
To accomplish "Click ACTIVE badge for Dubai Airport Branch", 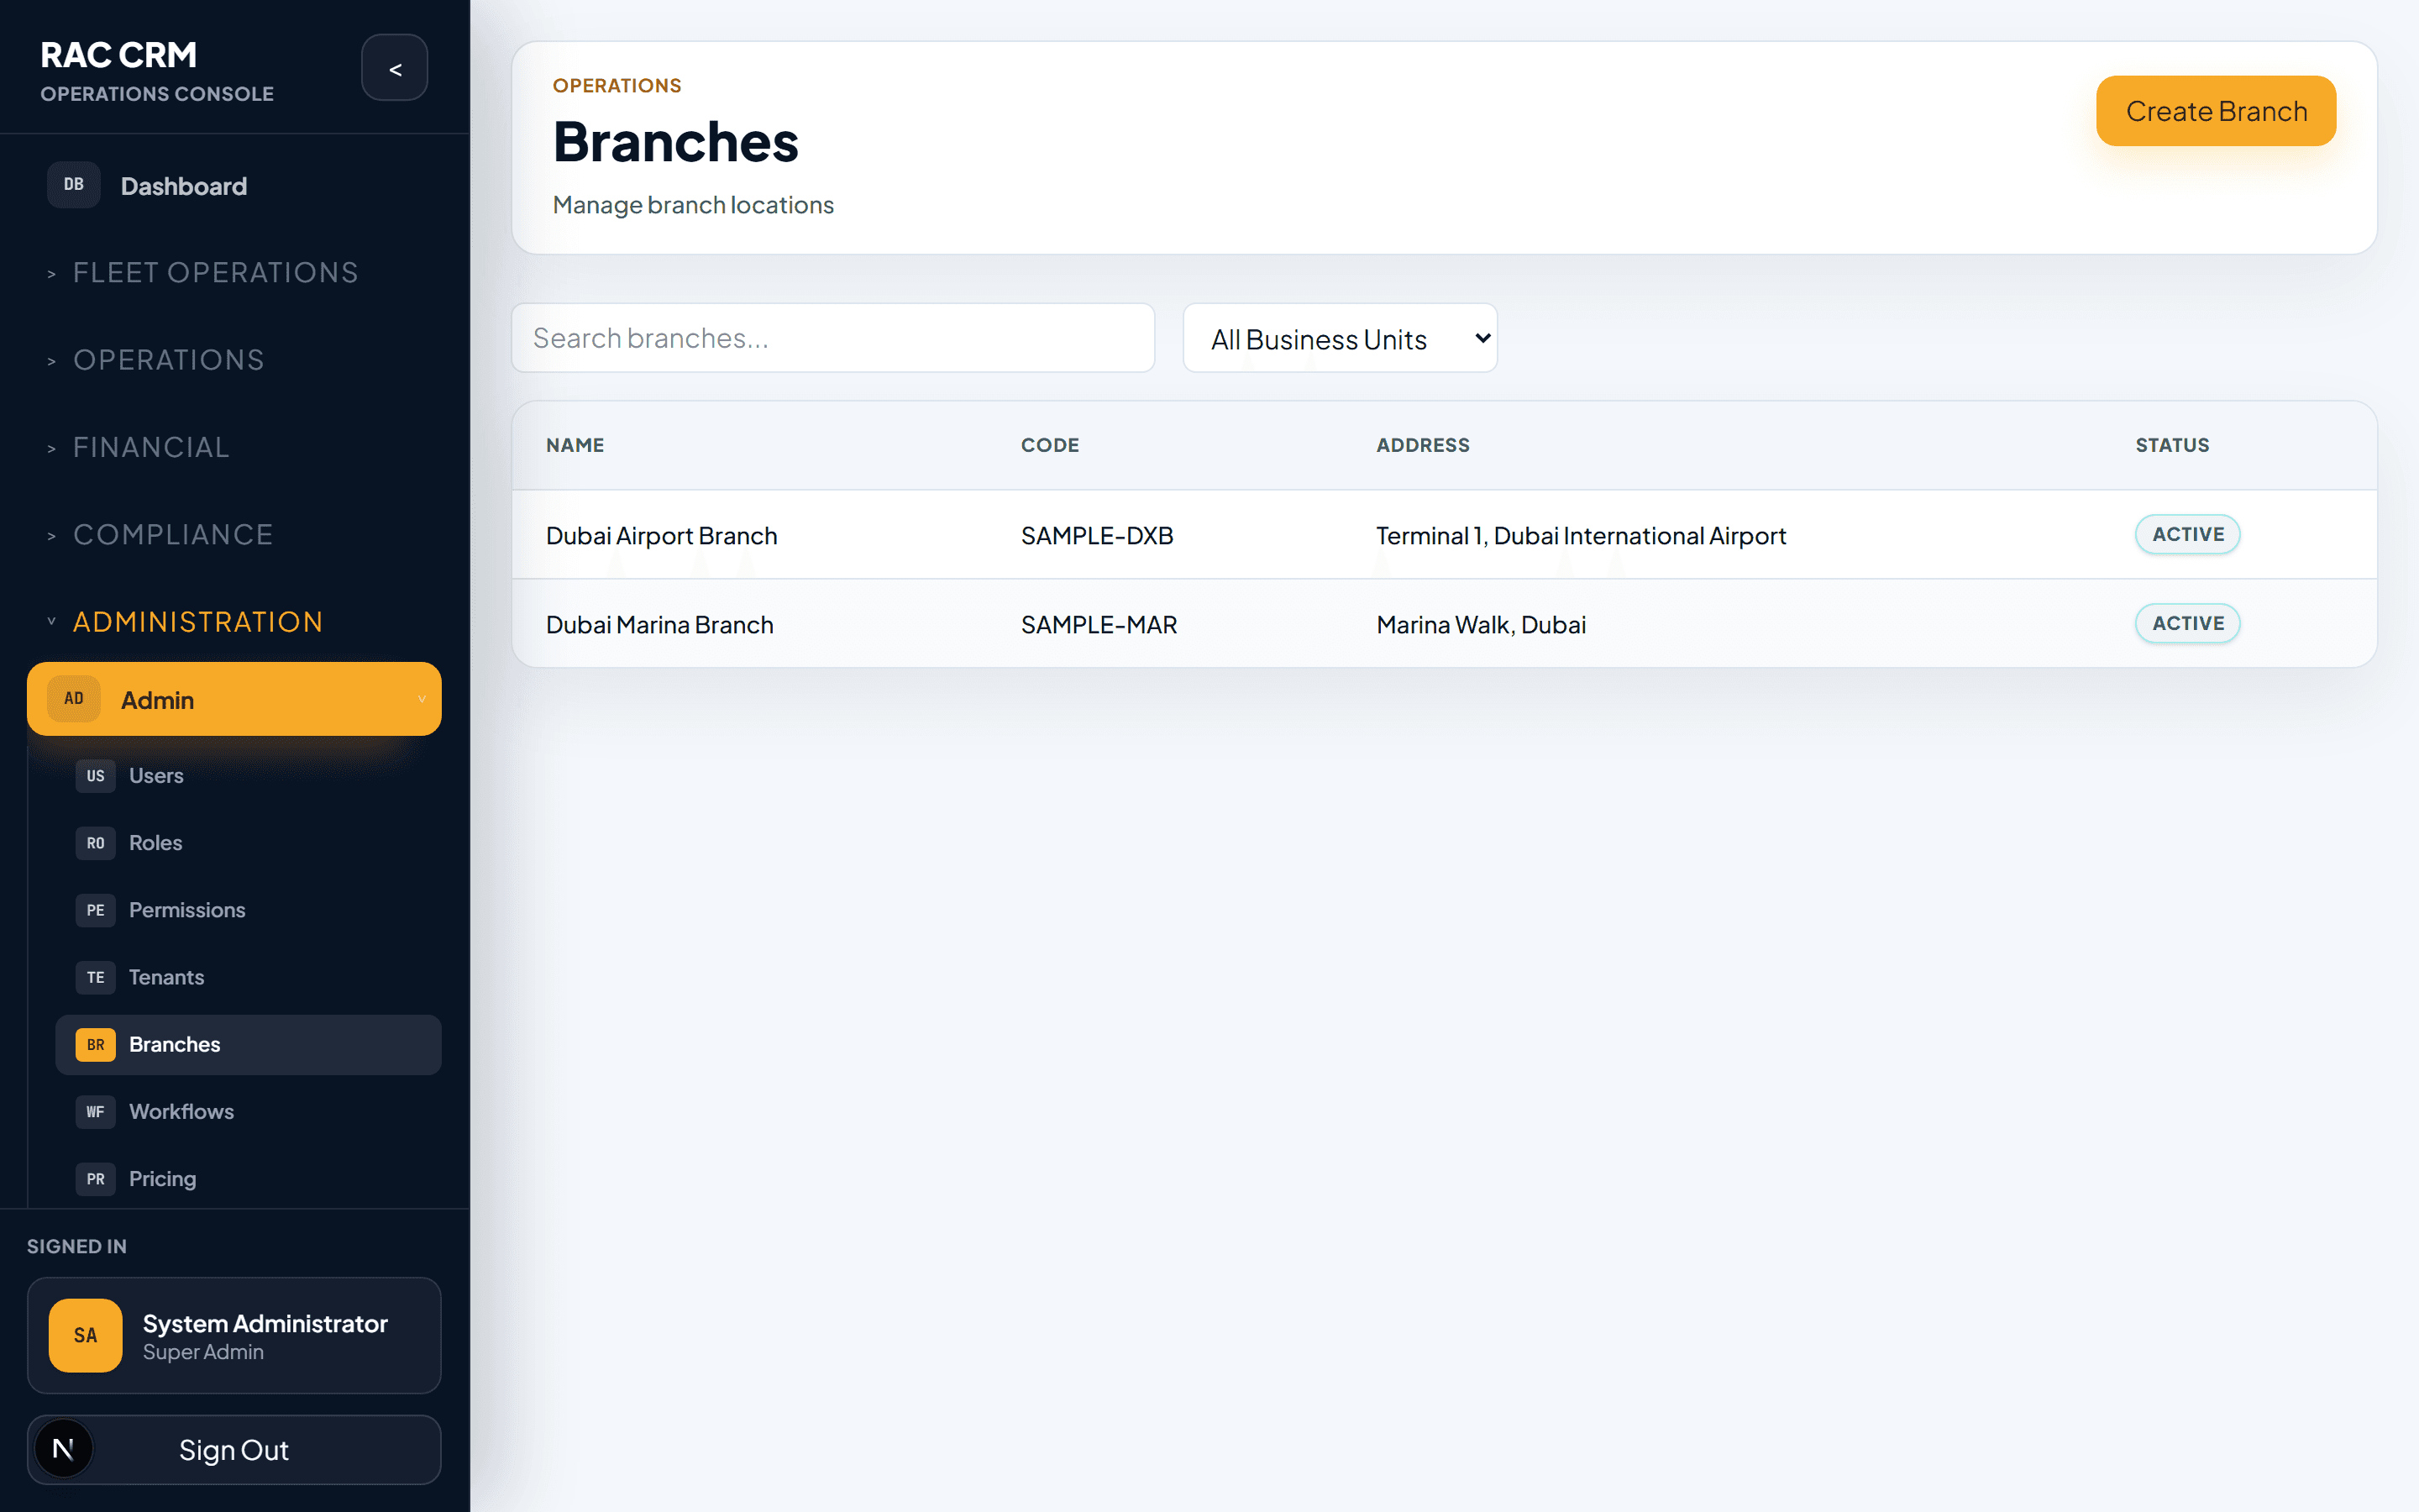I will coord(2187,534).
